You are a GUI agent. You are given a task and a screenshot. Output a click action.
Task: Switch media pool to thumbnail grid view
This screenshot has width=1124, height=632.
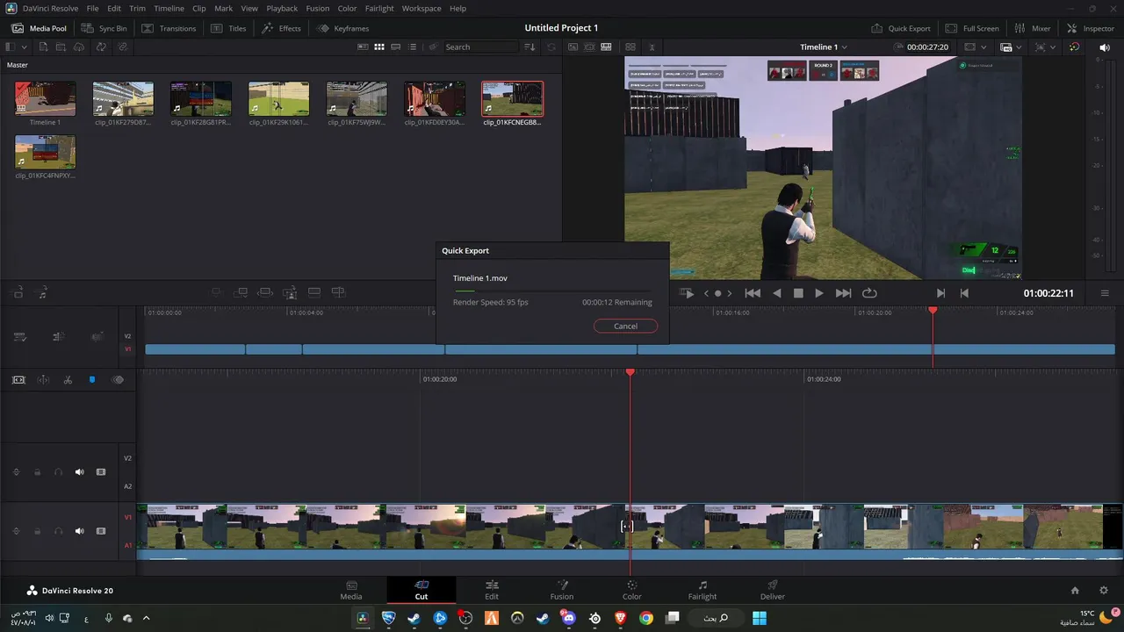pyautogui.click(x=379, y=47)
